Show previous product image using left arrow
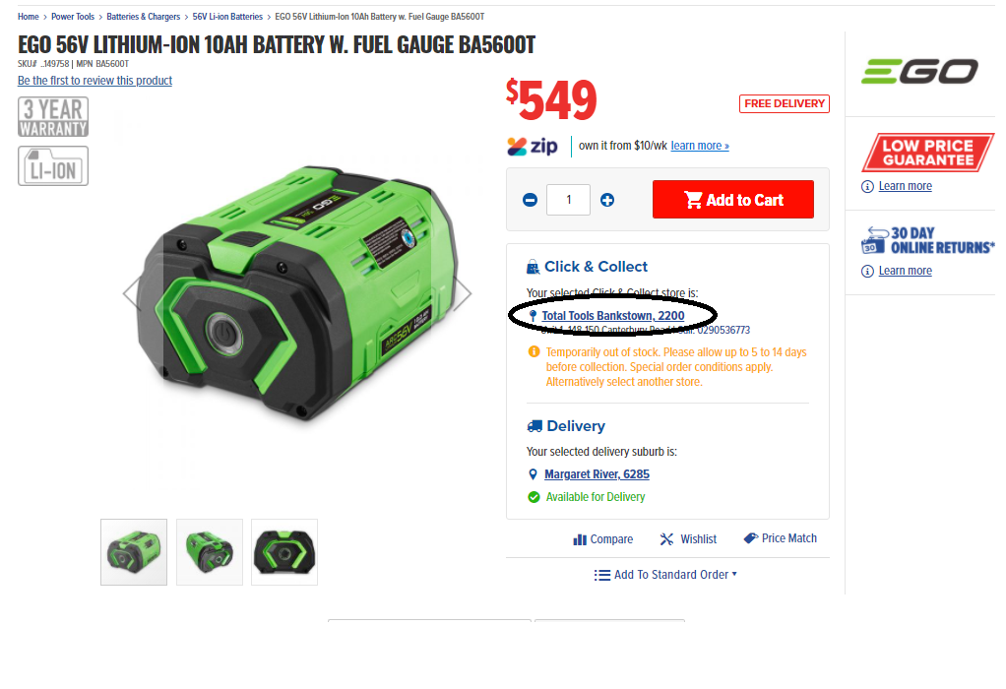Viewport: 1006px width, 689px height. 132,293
